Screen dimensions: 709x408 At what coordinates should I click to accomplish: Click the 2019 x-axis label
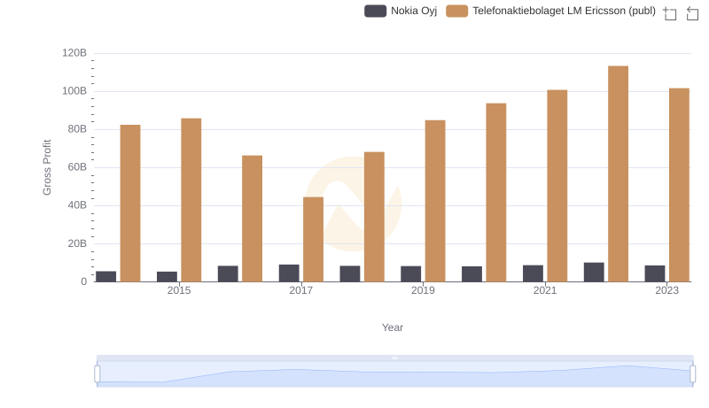click(x=423, y=290)
